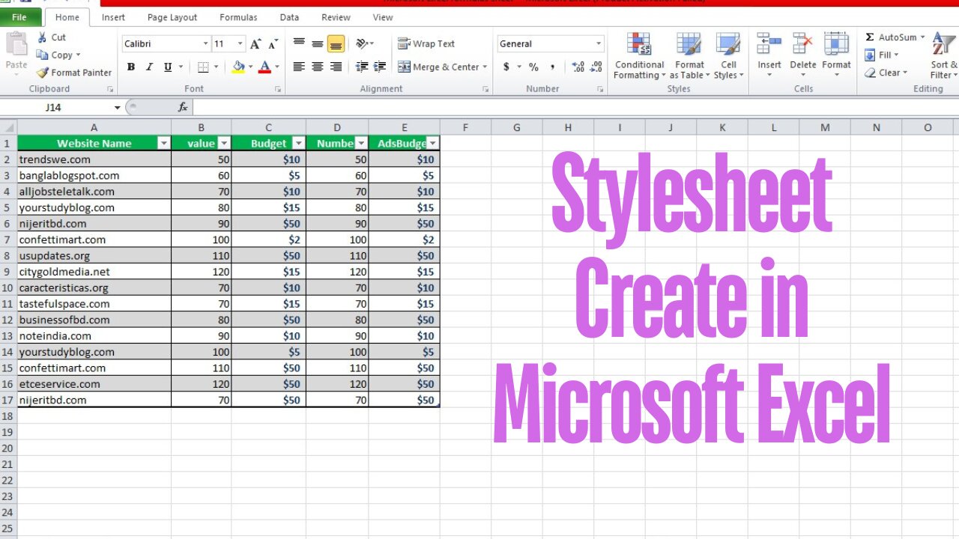The width and height of the screenshot is (959, 539).
Task: Open Format as Table gallery
Action: tap(689, 56)
